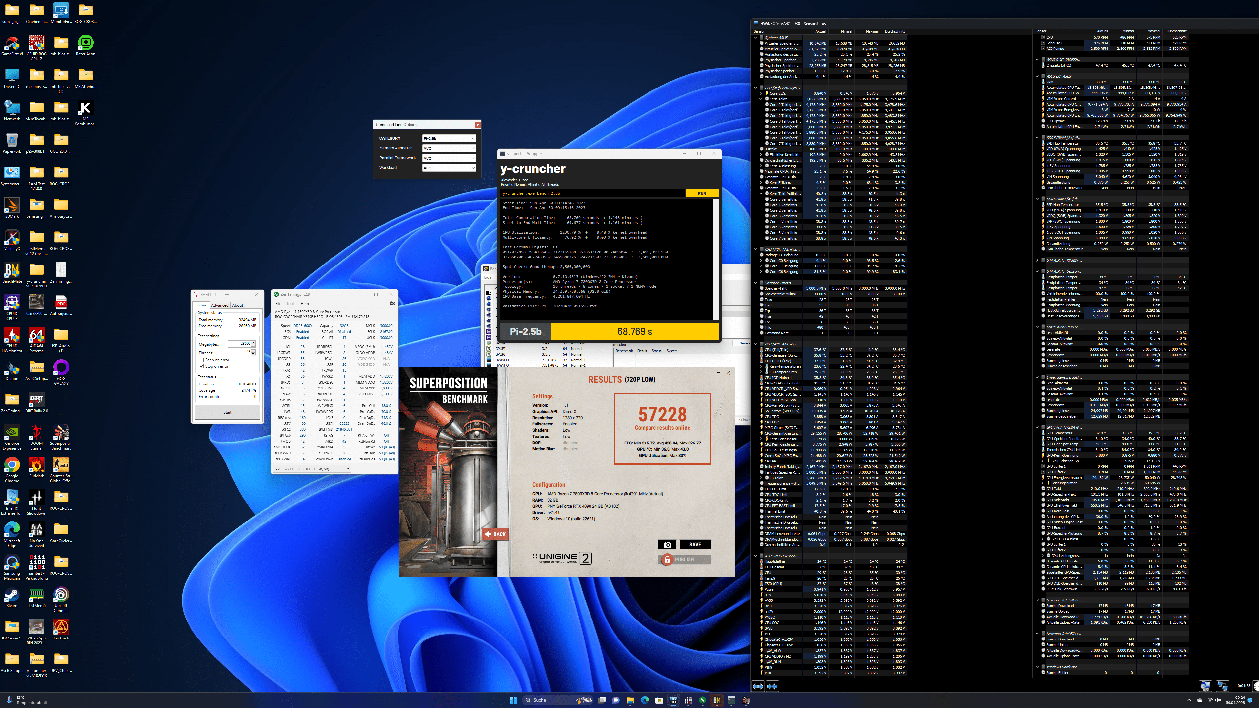Click the RAM Test Start button
This screenshot has width=1259, height=708.
227,412
